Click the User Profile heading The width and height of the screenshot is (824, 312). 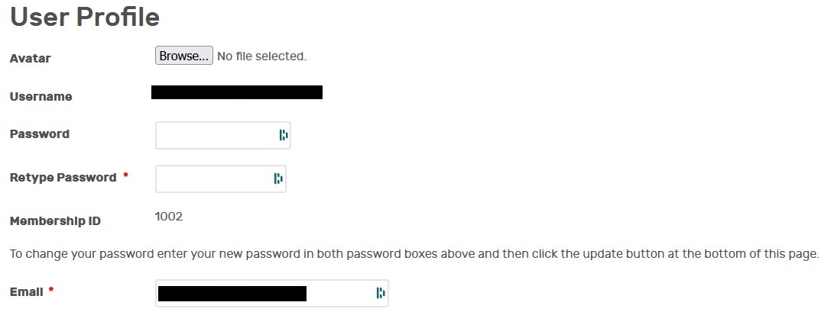coord(85,17)
